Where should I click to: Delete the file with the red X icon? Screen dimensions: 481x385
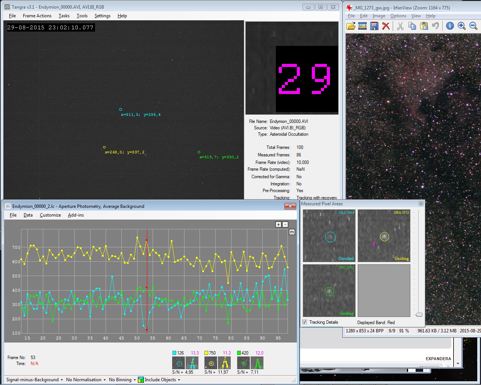pos(386,26)
